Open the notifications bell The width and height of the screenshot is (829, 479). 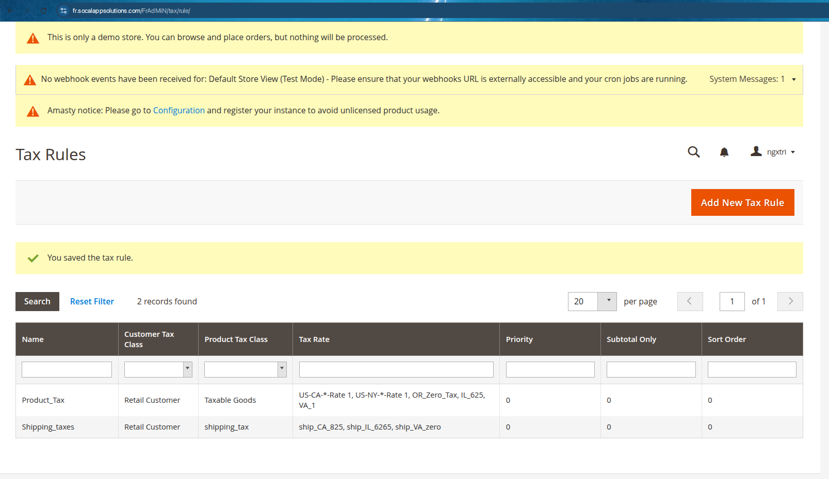tap(724, 152)
